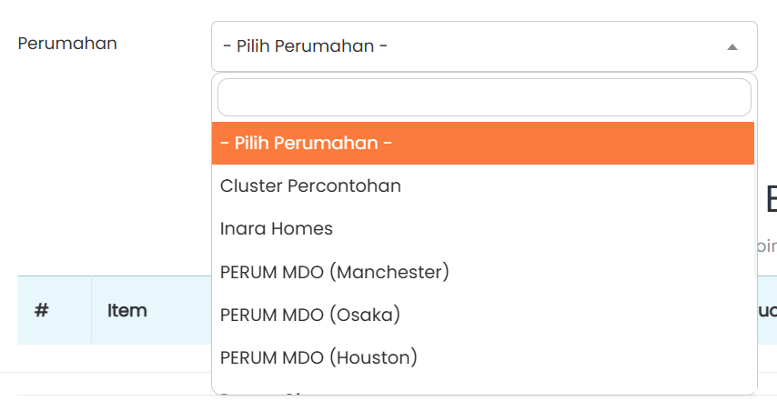Viewport: 777px width, 411px height.
Task: Click the "Item" column header
Action: pyautogui.click(x=127, y=310)
